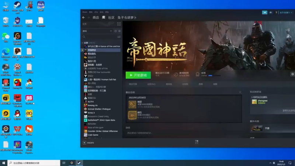Image resolution: width=295 pixels, height=166 pixels.
Task: Select Human Fall Flat in list
Action: (101, 80)
